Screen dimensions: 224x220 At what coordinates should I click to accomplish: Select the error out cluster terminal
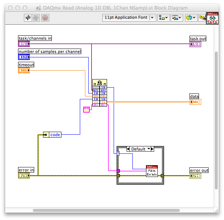click(x=195, y=176)
